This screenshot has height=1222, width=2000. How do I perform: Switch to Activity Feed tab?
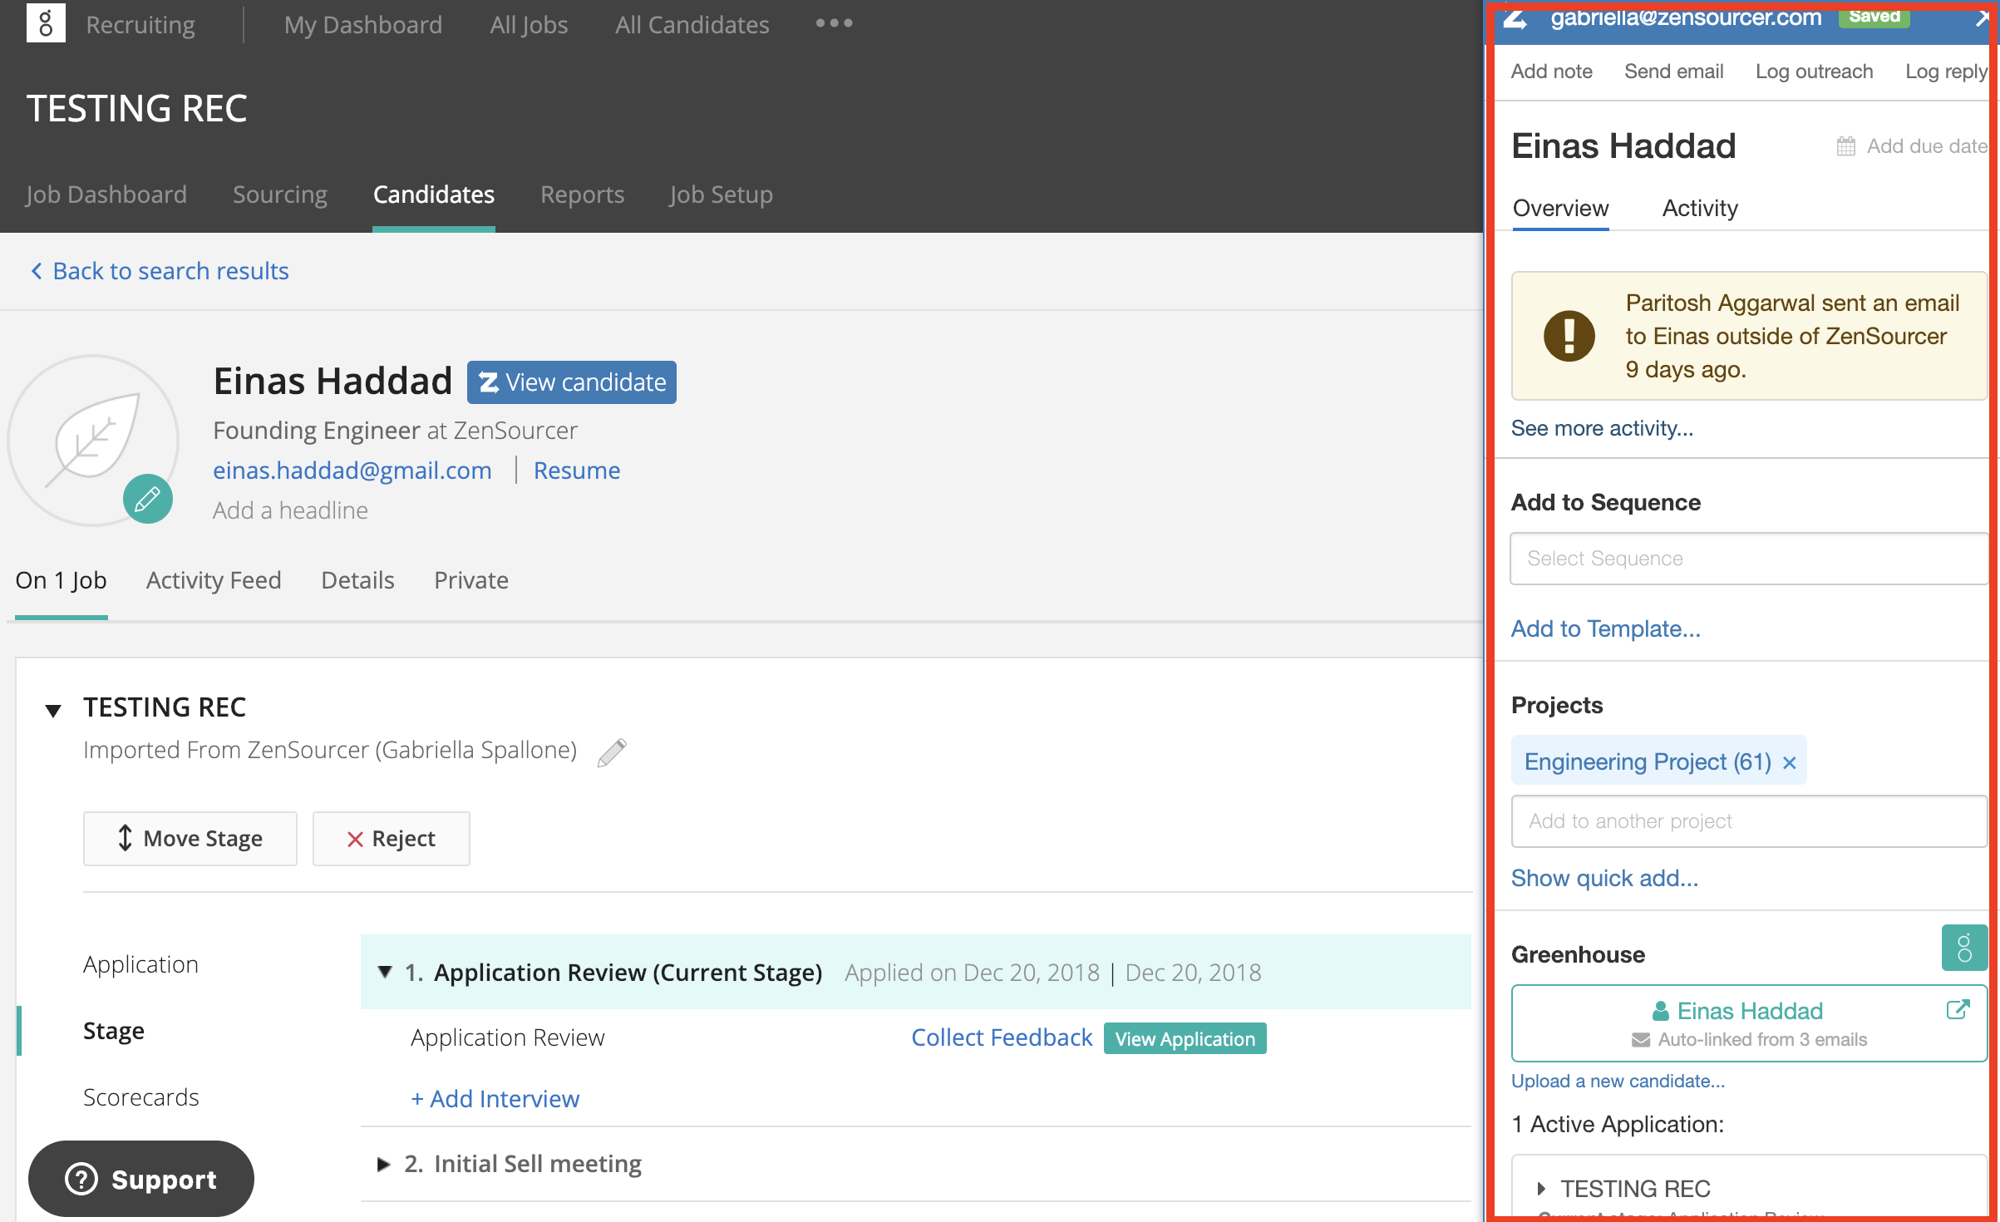pyautogui.click(x=214, y=580)
